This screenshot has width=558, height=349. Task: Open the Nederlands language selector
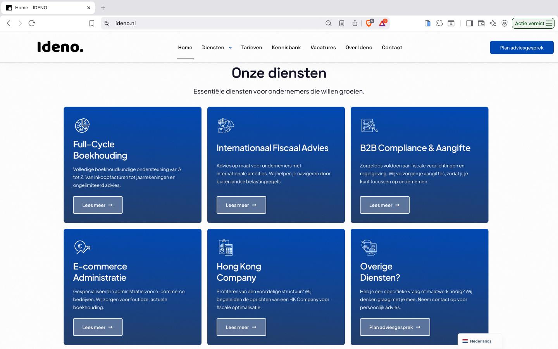(480, 341)
